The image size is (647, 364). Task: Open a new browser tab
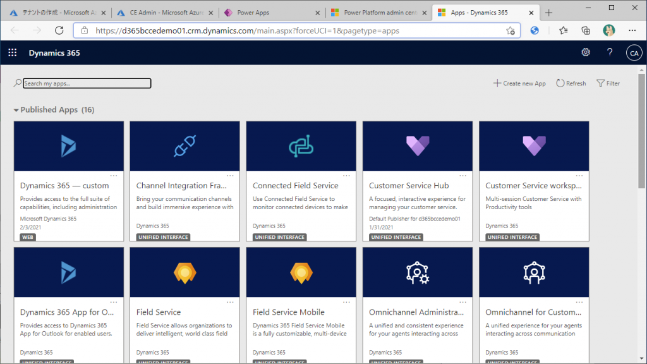tap(548, 13)
